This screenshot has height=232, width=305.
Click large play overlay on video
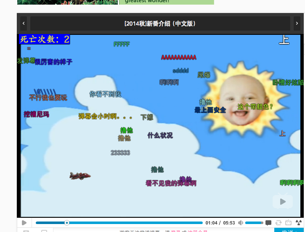tap(283, 201)
